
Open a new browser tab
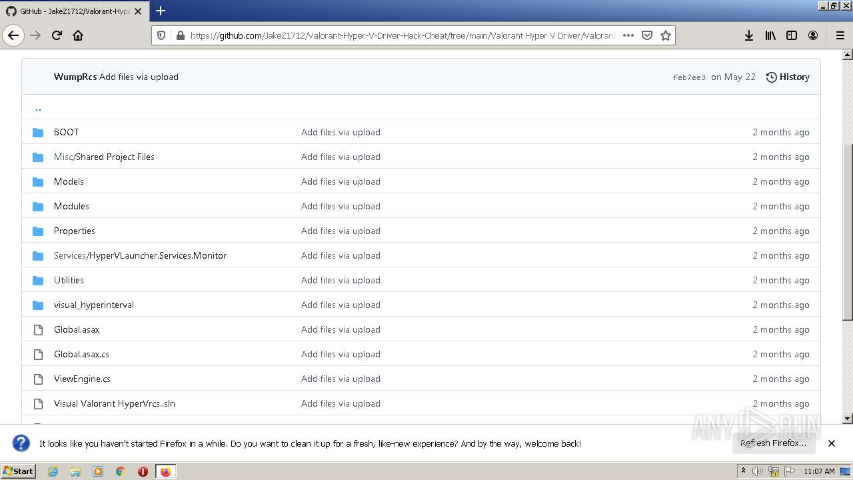[x=161, y=11]
